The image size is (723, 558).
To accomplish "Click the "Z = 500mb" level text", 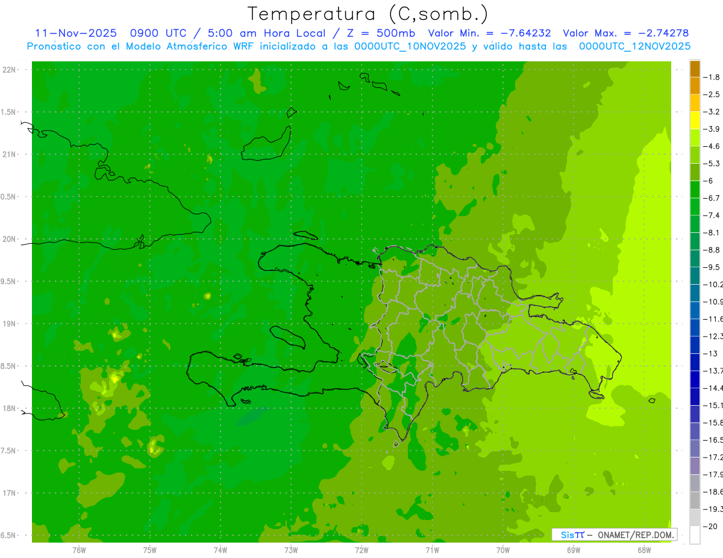I will (380, 33).
